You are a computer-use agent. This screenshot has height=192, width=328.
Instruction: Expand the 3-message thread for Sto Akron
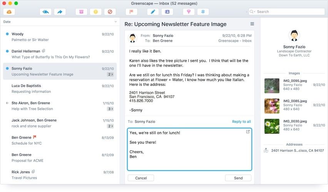[x=110, y=109]
